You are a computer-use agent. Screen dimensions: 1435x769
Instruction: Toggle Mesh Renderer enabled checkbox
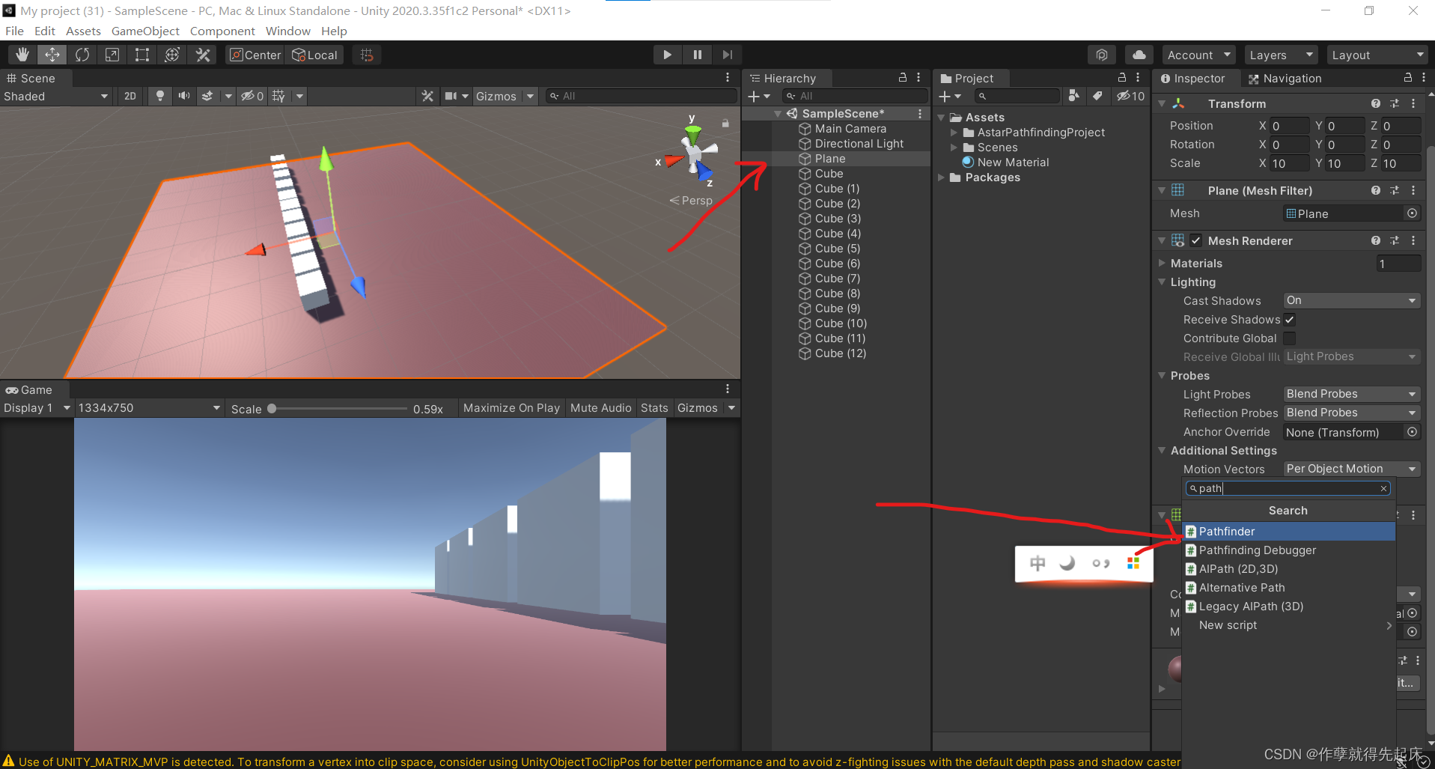[1195, 240]
